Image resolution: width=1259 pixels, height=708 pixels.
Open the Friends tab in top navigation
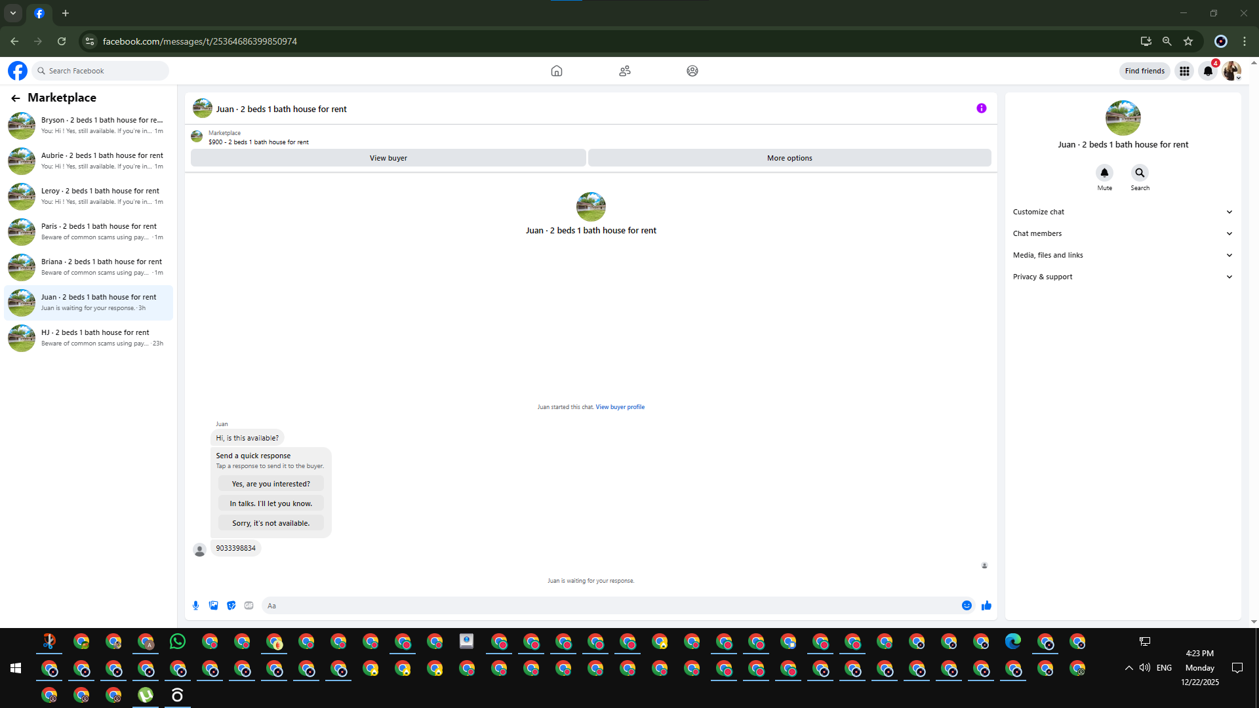click(x=624, y=71)
